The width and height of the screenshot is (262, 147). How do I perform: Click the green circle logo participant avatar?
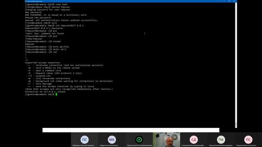(x=139, y=140)
